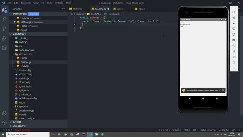The width and height of the screenshot is (243, 137).
Task: Open the notifications bell in status bar
Action: (239, 130)
